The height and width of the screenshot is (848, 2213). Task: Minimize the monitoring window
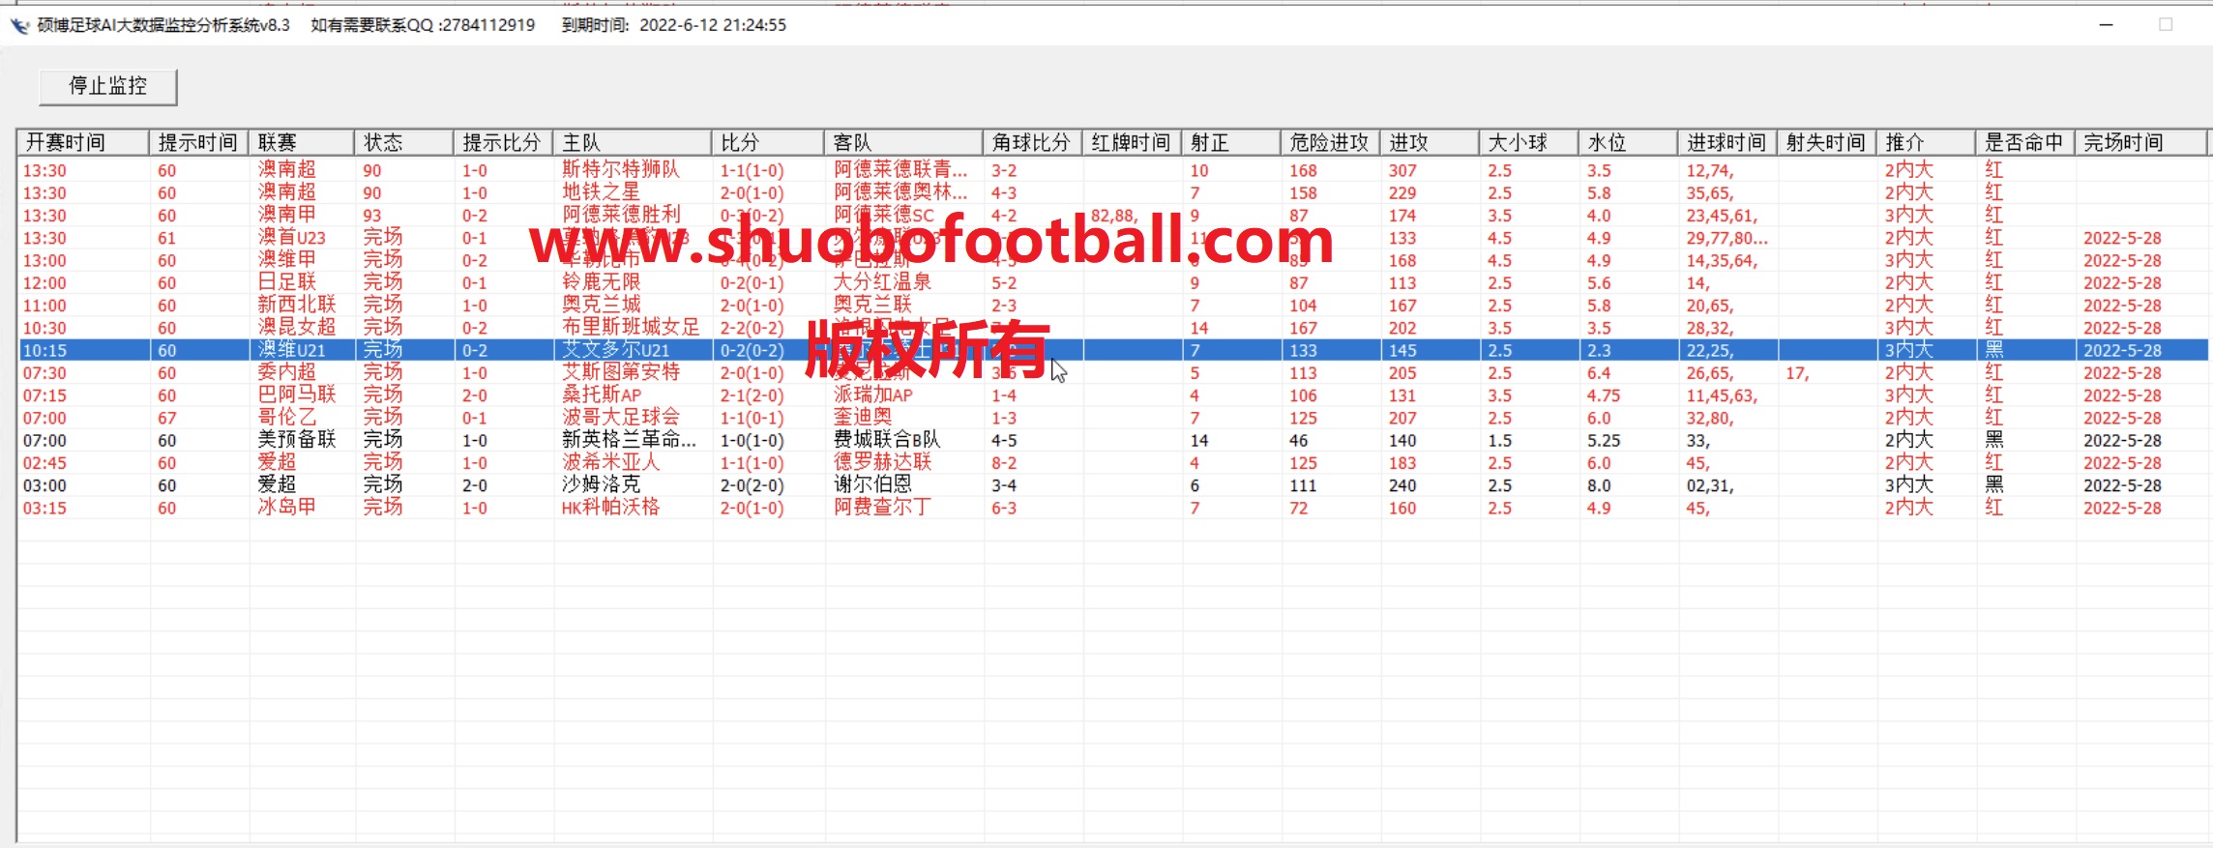coord(2106,25)
